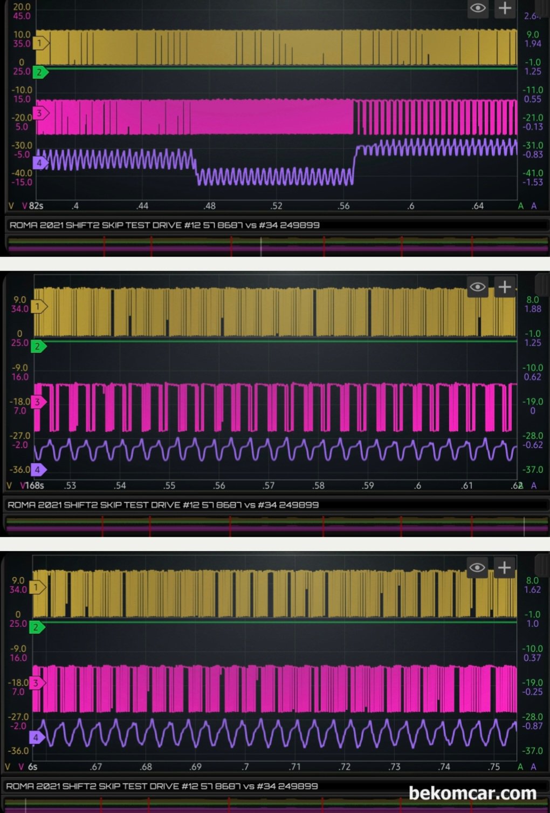
Task: Click 6s time label in bottom panel
Action: [x=33, y=767]
